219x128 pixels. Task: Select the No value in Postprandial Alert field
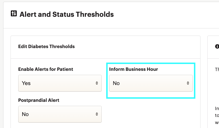point(25,114)
